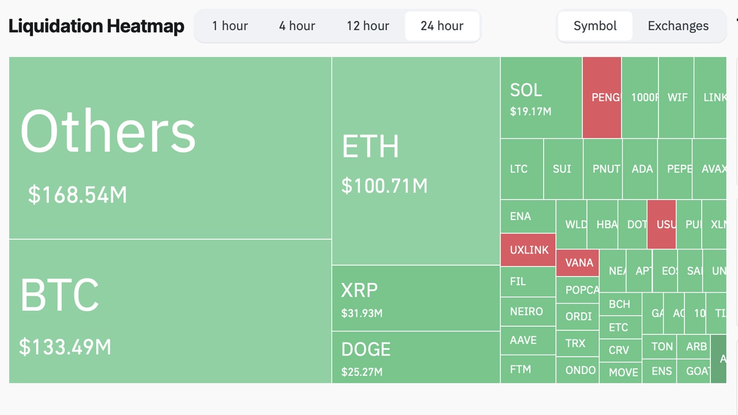Select the 24 hour view

coord(442,26)
